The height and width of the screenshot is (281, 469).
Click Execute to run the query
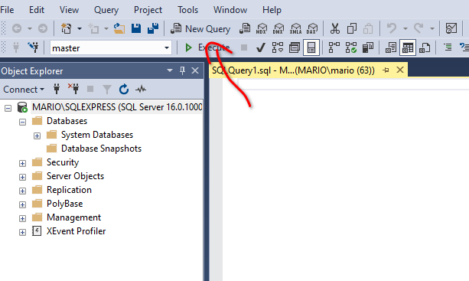click(207, 47)
